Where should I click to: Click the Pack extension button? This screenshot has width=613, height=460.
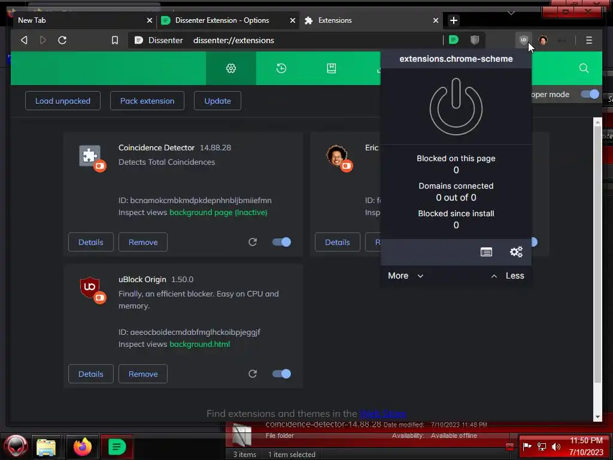(x=147, y=101)
